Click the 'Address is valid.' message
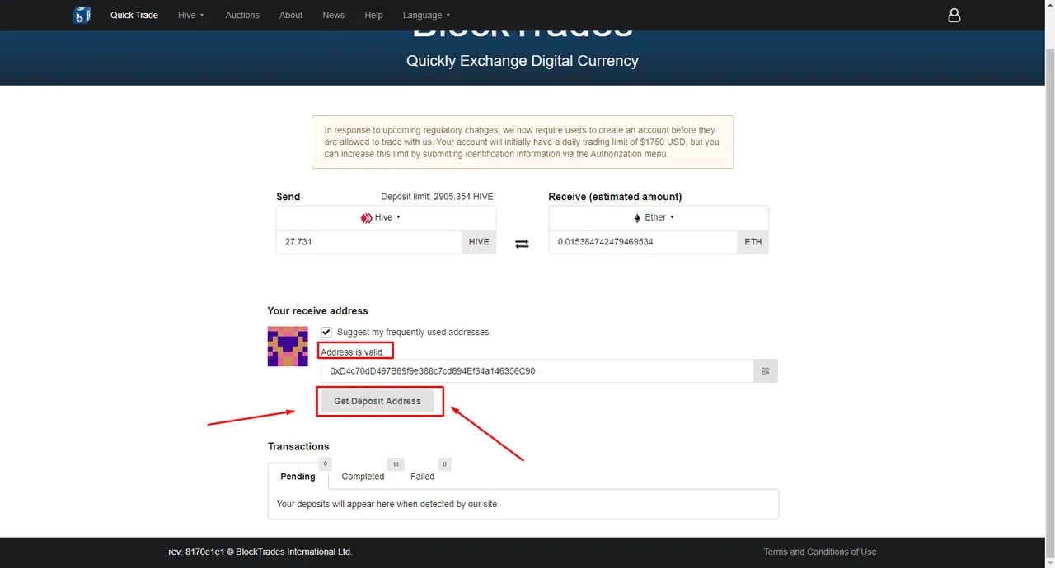 pyautogui.click(x=353, y=352)
